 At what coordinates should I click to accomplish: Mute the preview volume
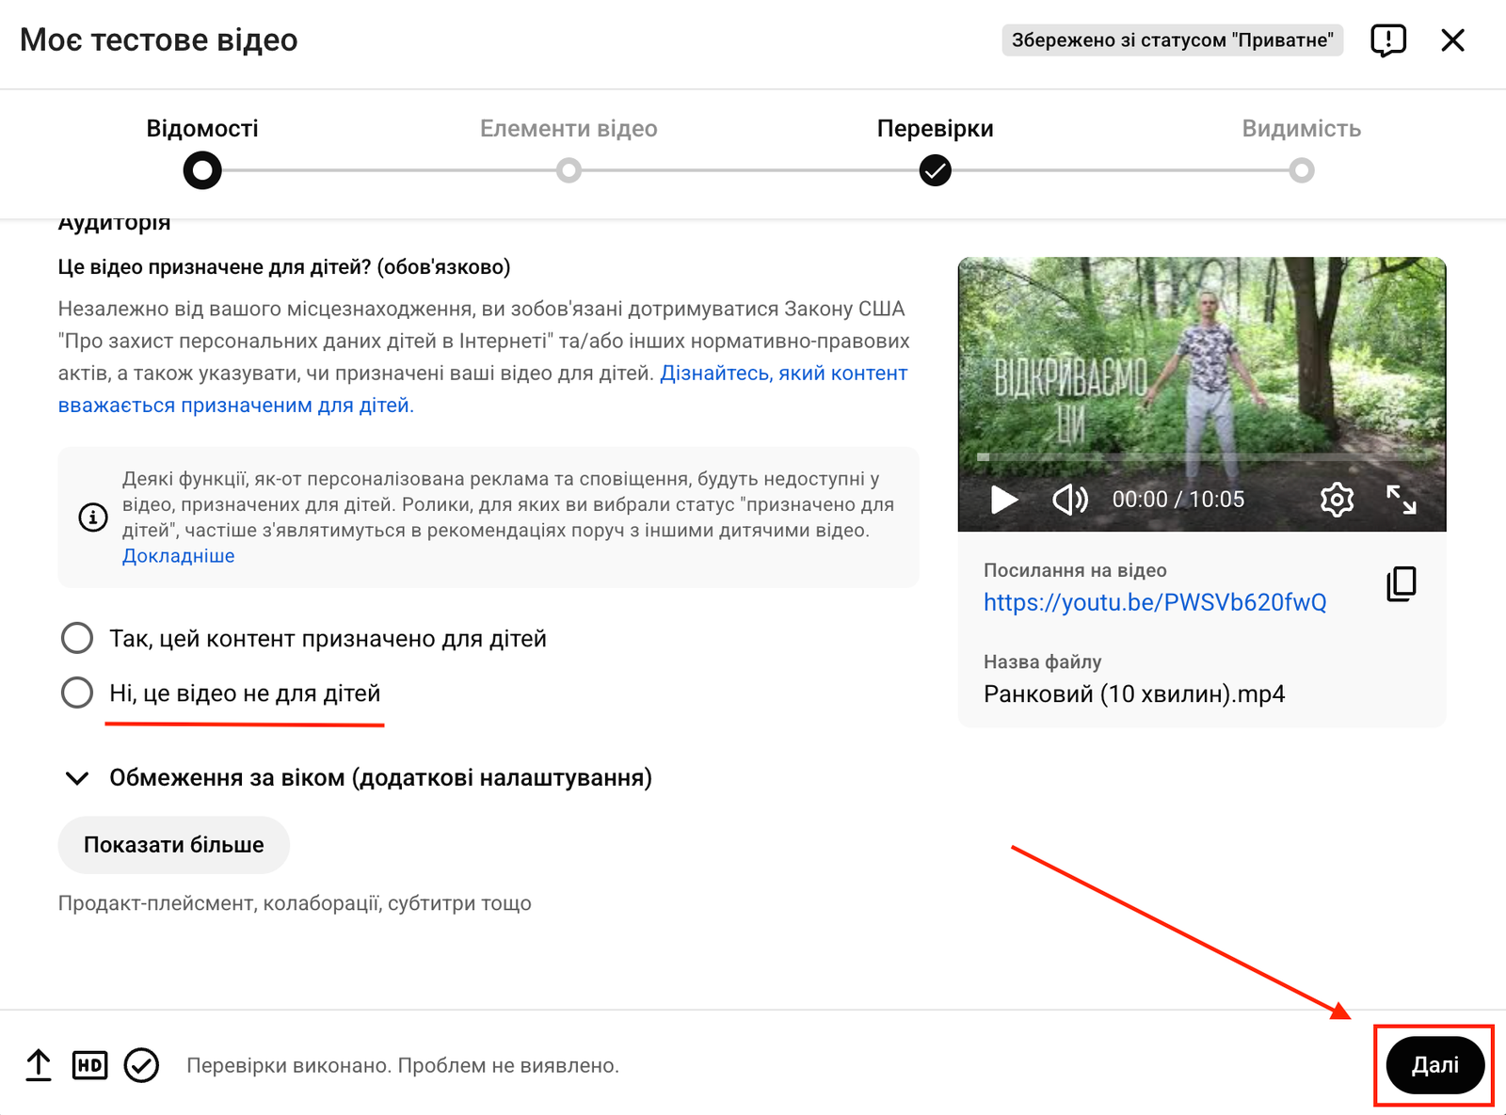pos(1069,500)
